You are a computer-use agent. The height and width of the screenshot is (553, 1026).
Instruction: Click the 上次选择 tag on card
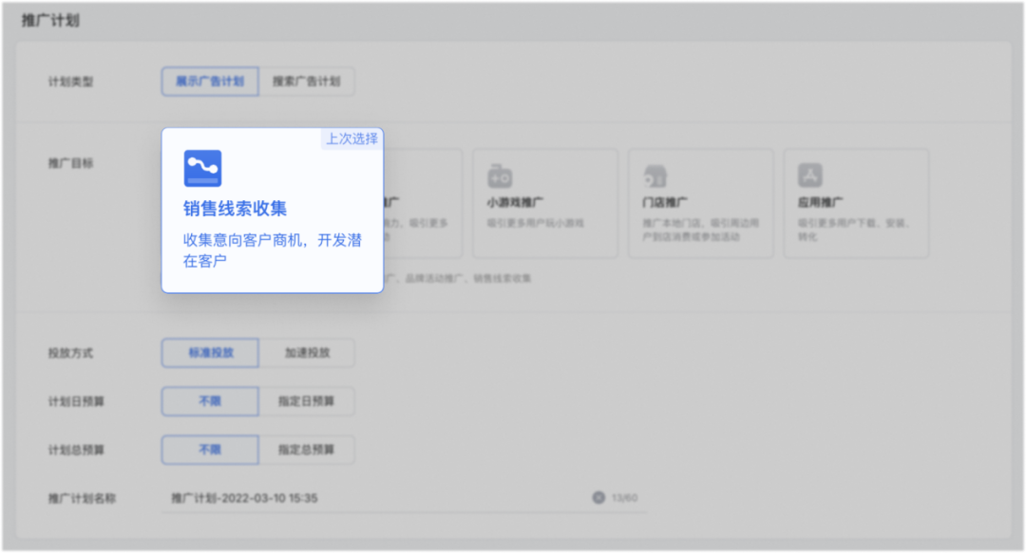pos(351,138)
